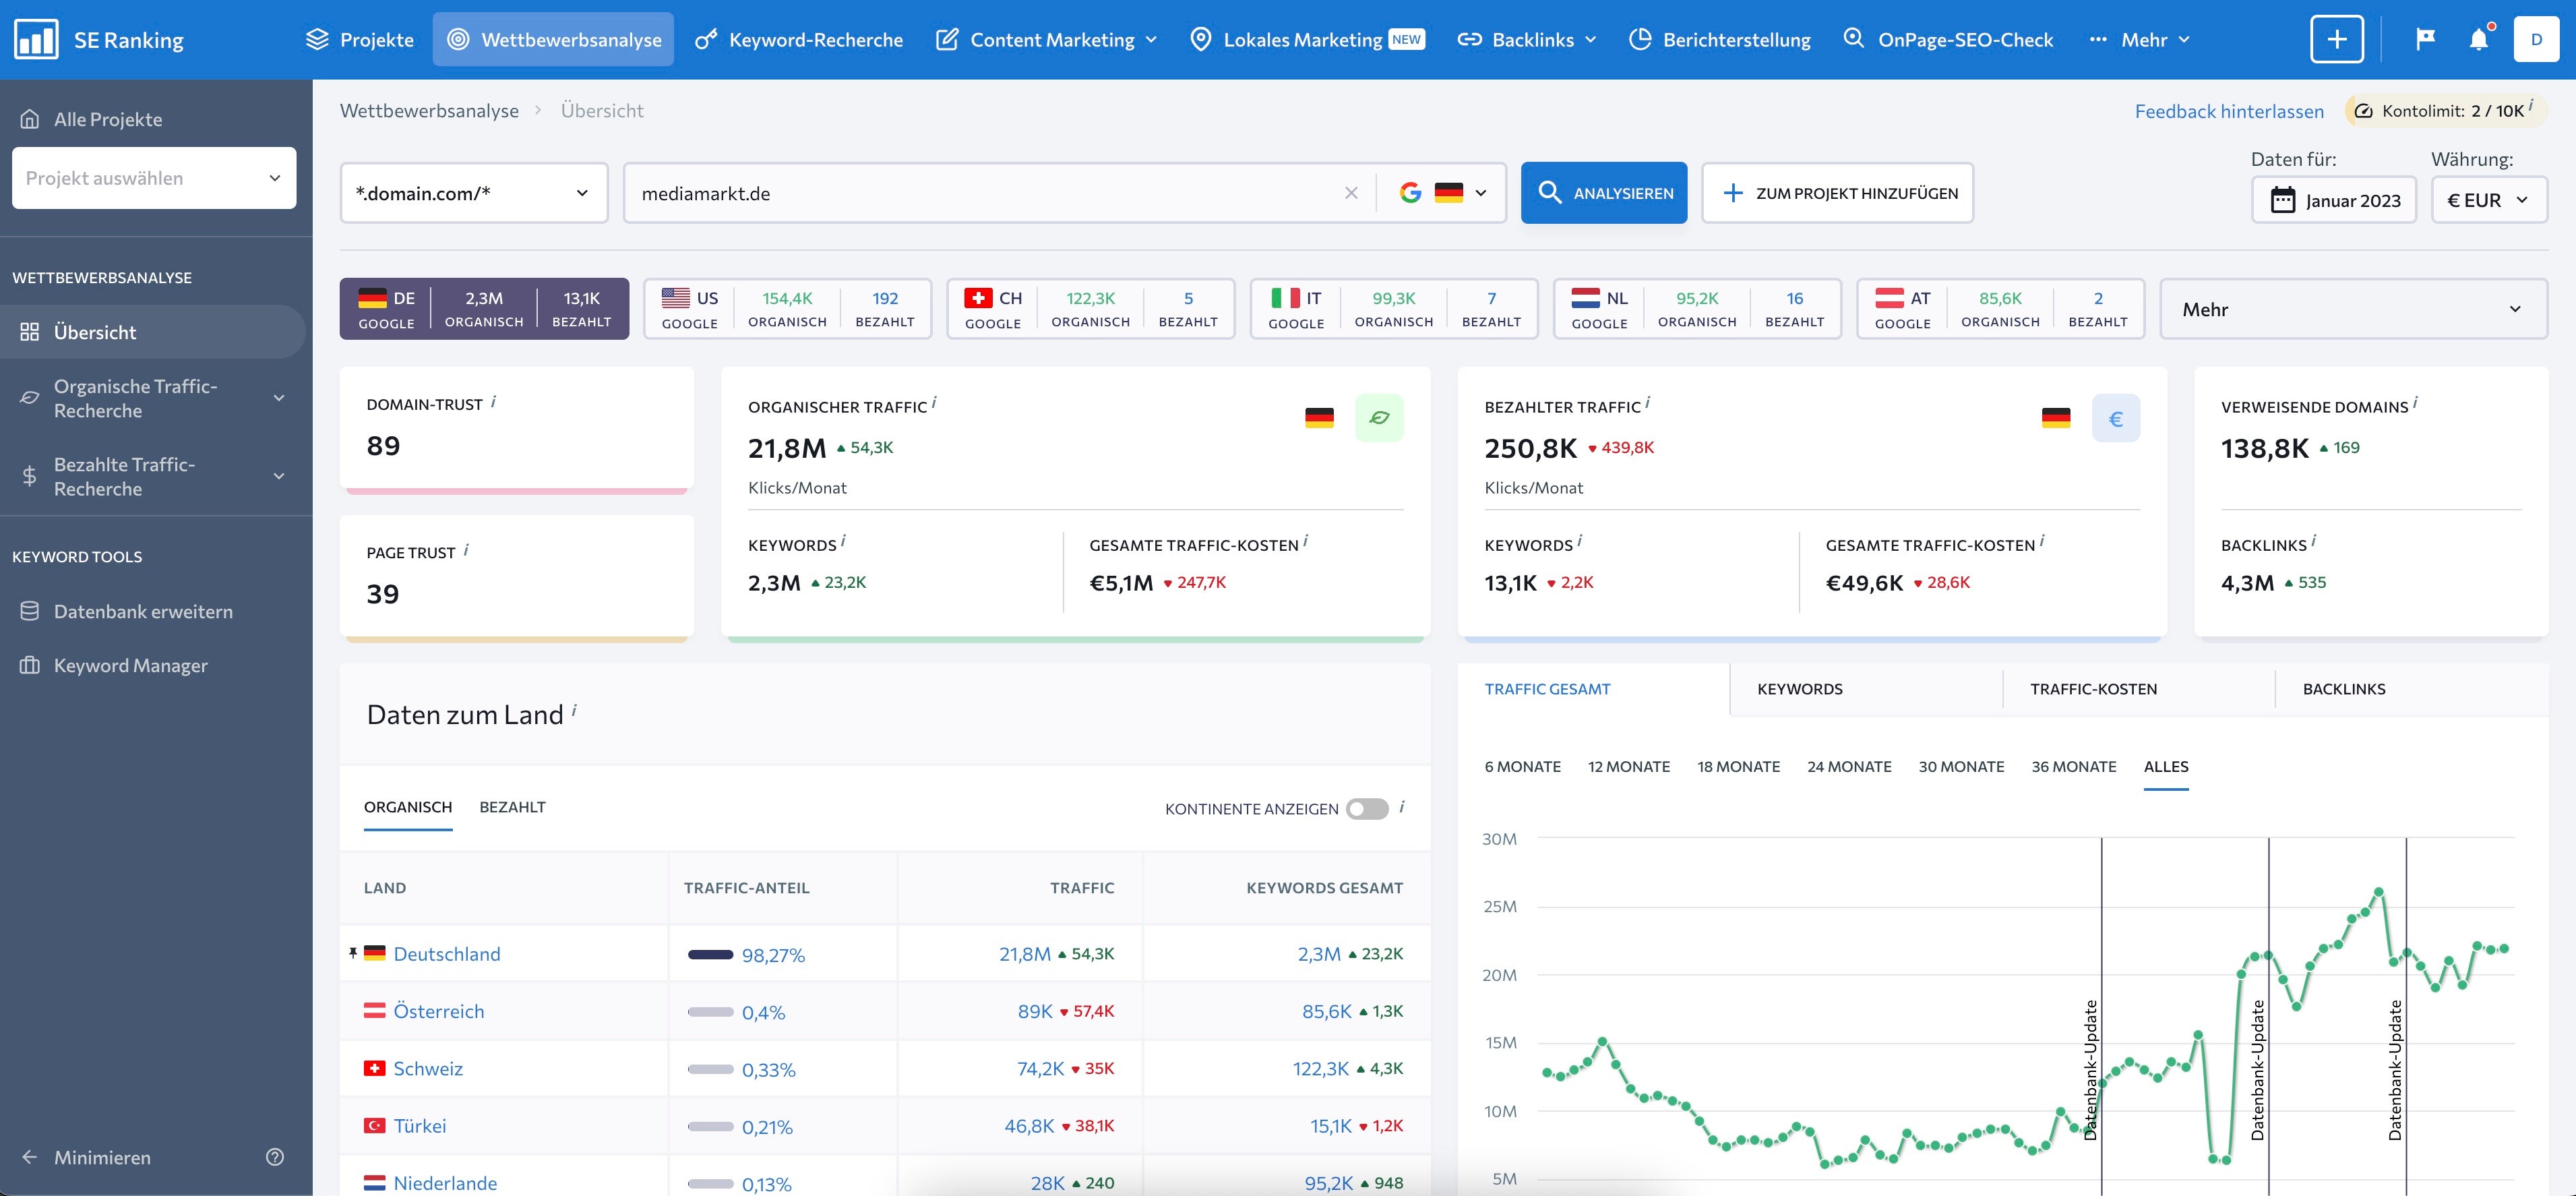2576x1196 pixels.
Task: Switch to the Bezahlt tab in country data
Action: click(x=512, y=807)
